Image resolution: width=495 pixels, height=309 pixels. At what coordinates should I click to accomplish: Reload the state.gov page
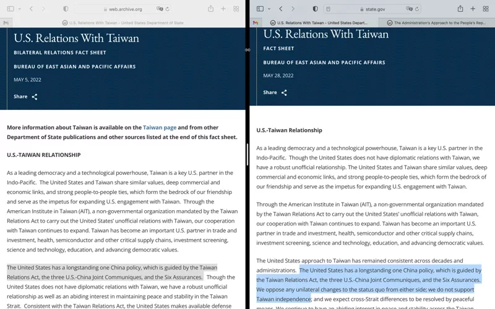(x=417, y=9)
